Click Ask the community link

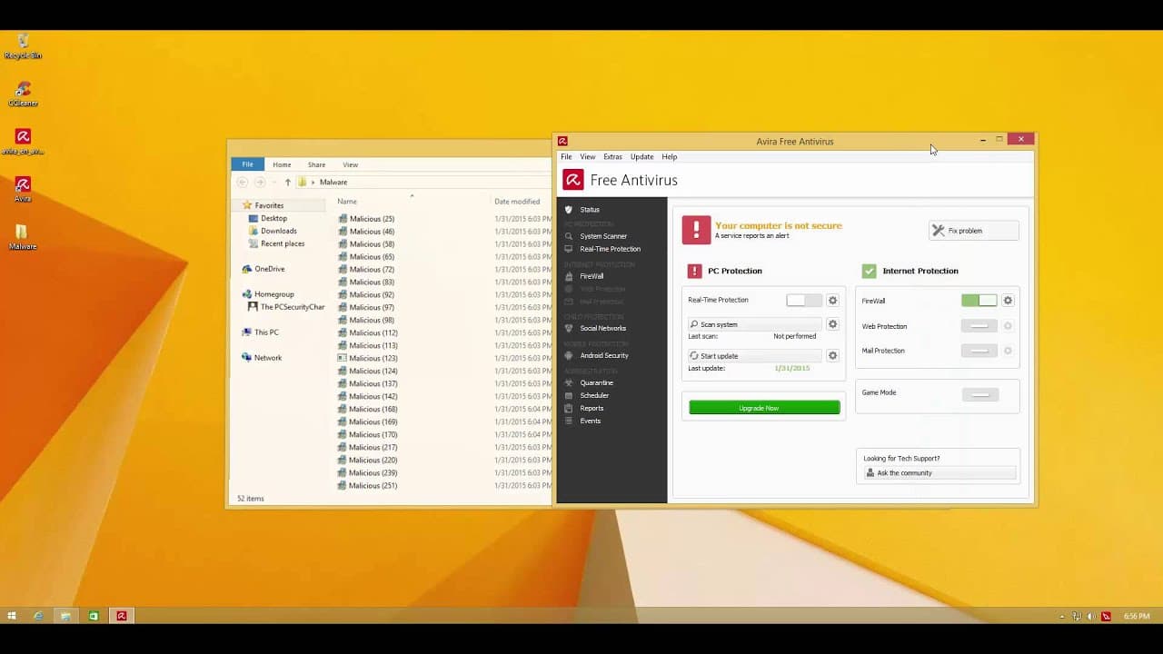point(939,473)
